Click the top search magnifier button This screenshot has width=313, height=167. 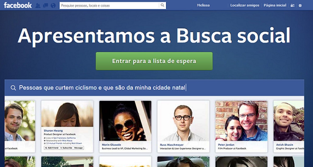click(162, 5)
